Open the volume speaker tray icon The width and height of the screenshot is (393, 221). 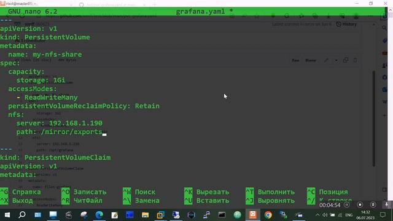pos(325,215)
